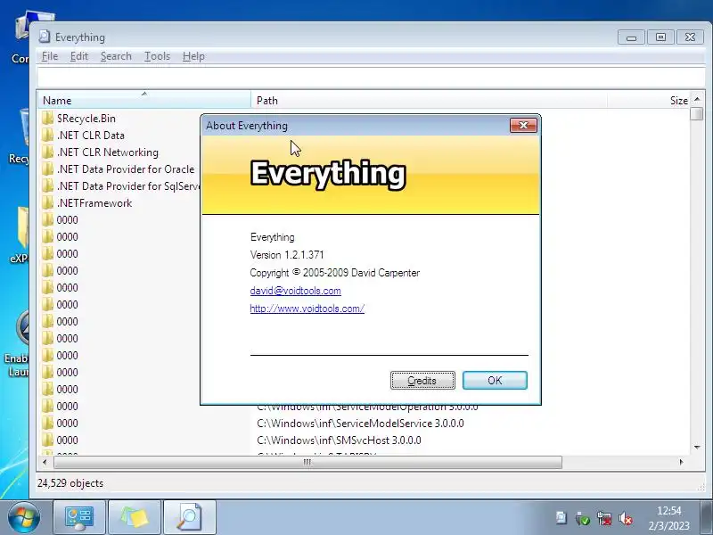713x535 pixels.
Task: Open the taskbar clock showing 12:54
Action: [669, 518]
